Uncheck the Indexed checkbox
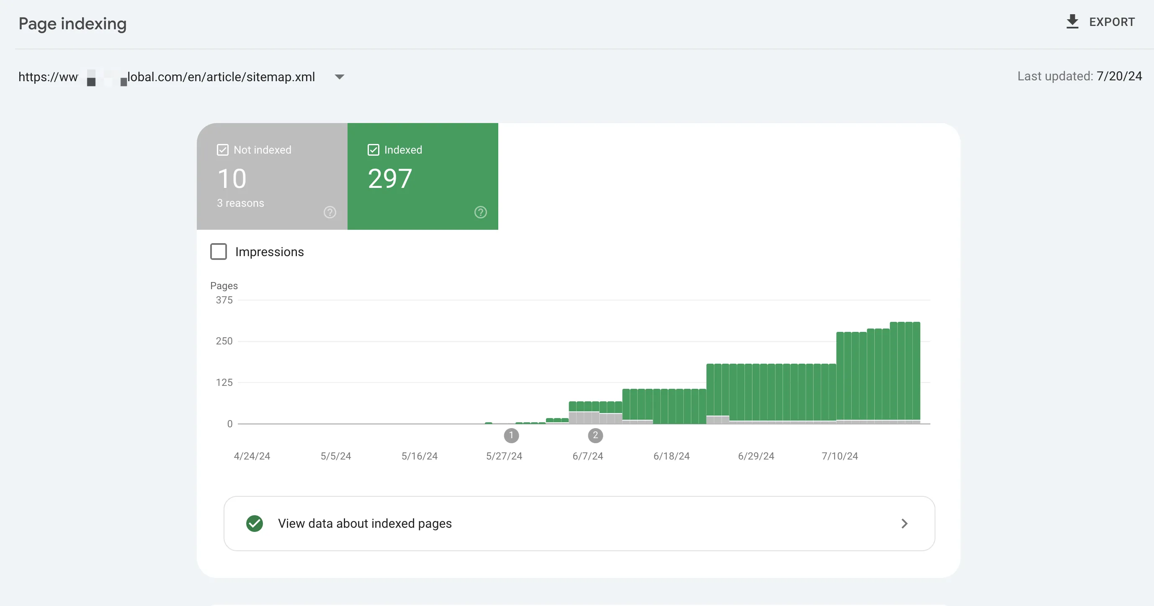The height and width of the screenshot is (606, 1154). [373, 149]
